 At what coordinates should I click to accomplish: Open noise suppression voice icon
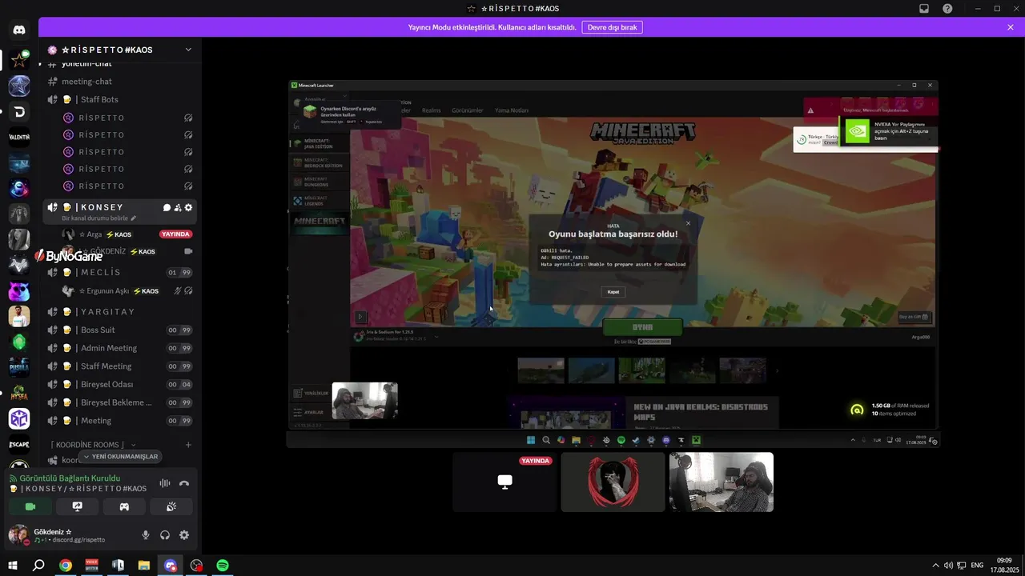point(165,483)
